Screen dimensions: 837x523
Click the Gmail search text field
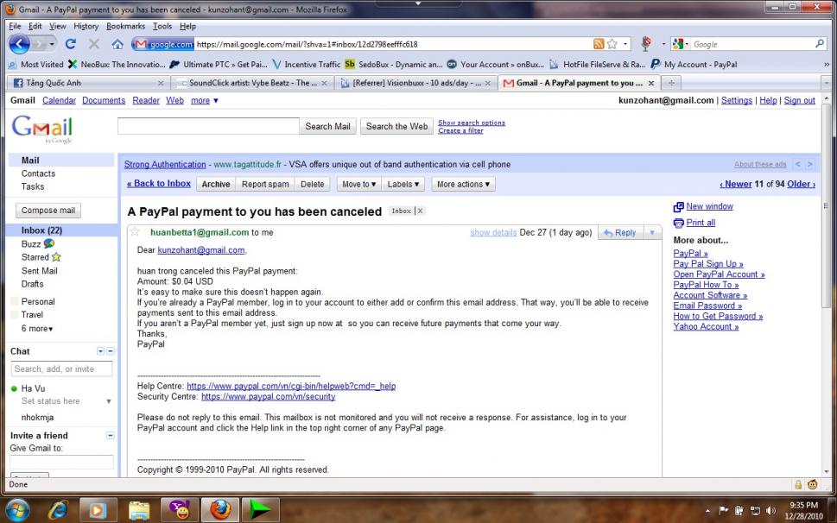(208, 126)
